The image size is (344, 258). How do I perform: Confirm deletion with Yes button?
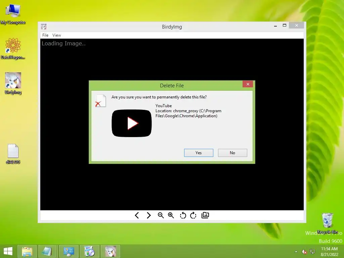[x=199, y=153]
